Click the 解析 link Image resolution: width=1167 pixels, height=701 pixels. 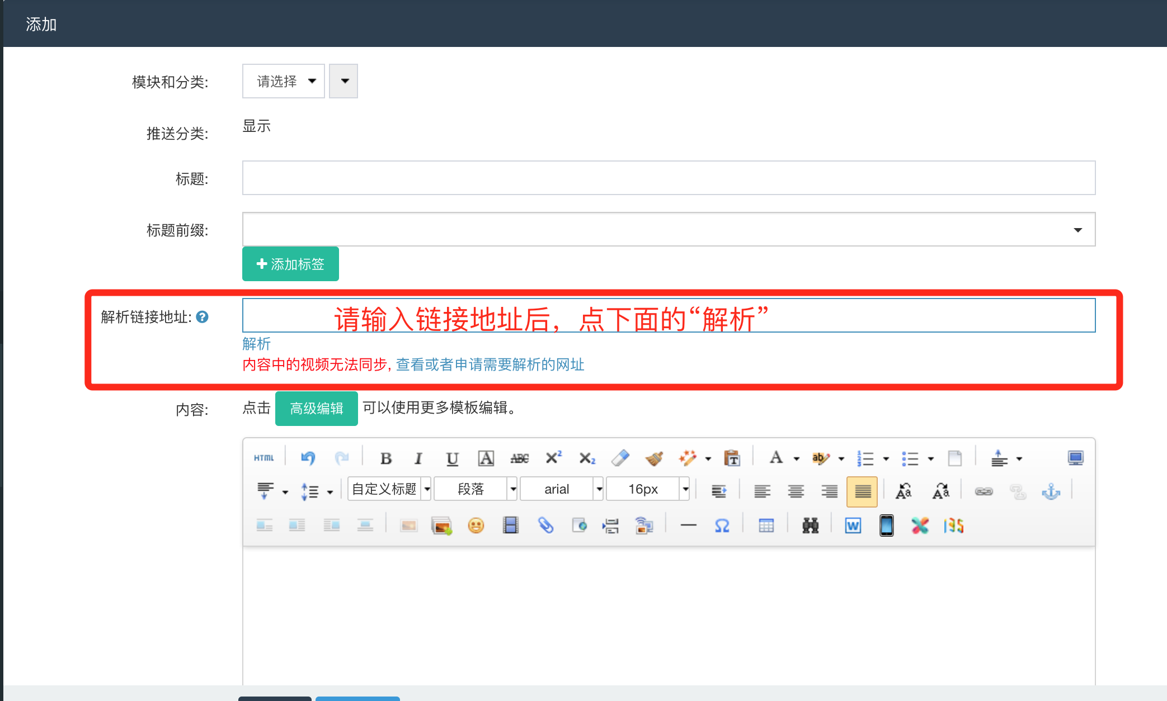pos(256,343)
